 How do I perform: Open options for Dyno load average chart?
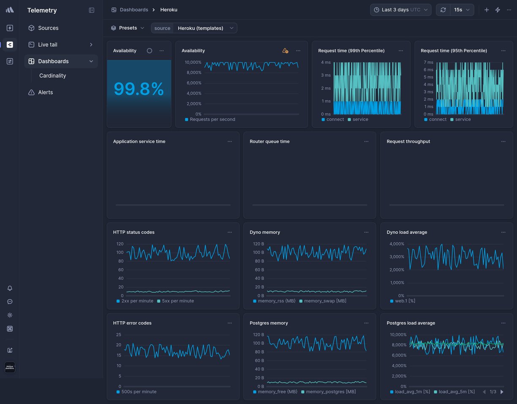point(503,232)
